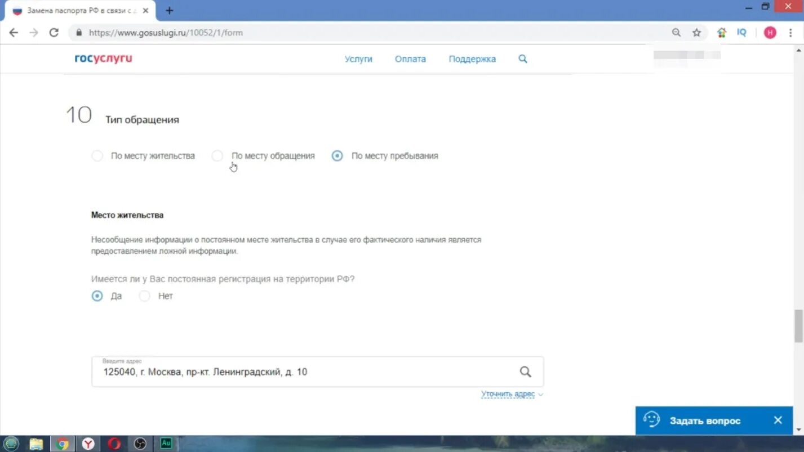Open the Оплата menu item
The image size is (804, 452).
pyautogui.click(x=410, y=59)
